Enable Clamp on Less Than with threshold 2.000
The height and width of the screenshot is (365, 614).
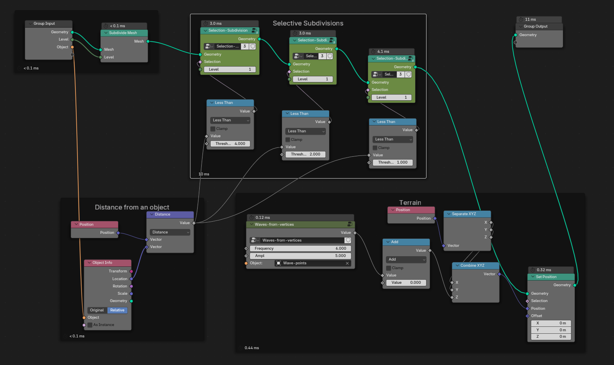[x=288, y=140]
